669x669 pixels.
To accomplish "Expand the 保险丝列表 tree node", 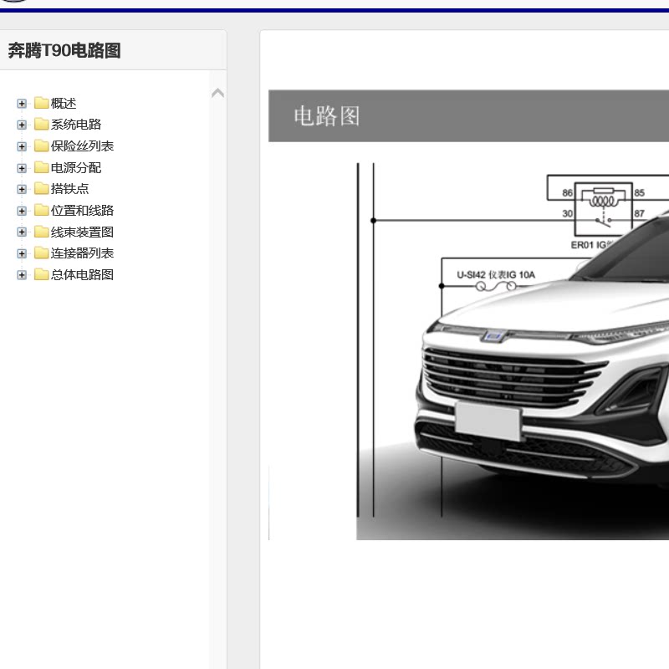I will 22,147.
